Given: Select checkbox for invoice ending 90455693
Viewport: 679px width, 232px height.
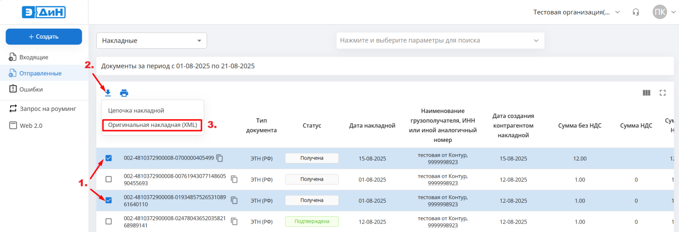Looking at the screenshot, I should pos(109,180).
